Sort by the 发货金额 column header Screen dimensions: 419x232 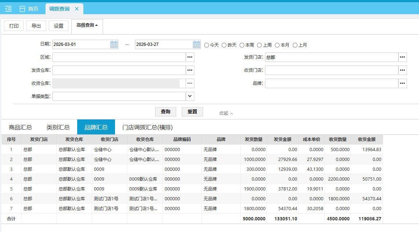click(282, 139)
